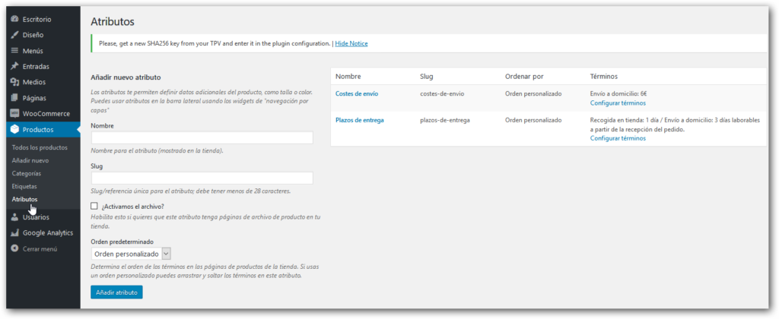Click the Usuarios person icon
779x319 pixels.
click(14, 217)
